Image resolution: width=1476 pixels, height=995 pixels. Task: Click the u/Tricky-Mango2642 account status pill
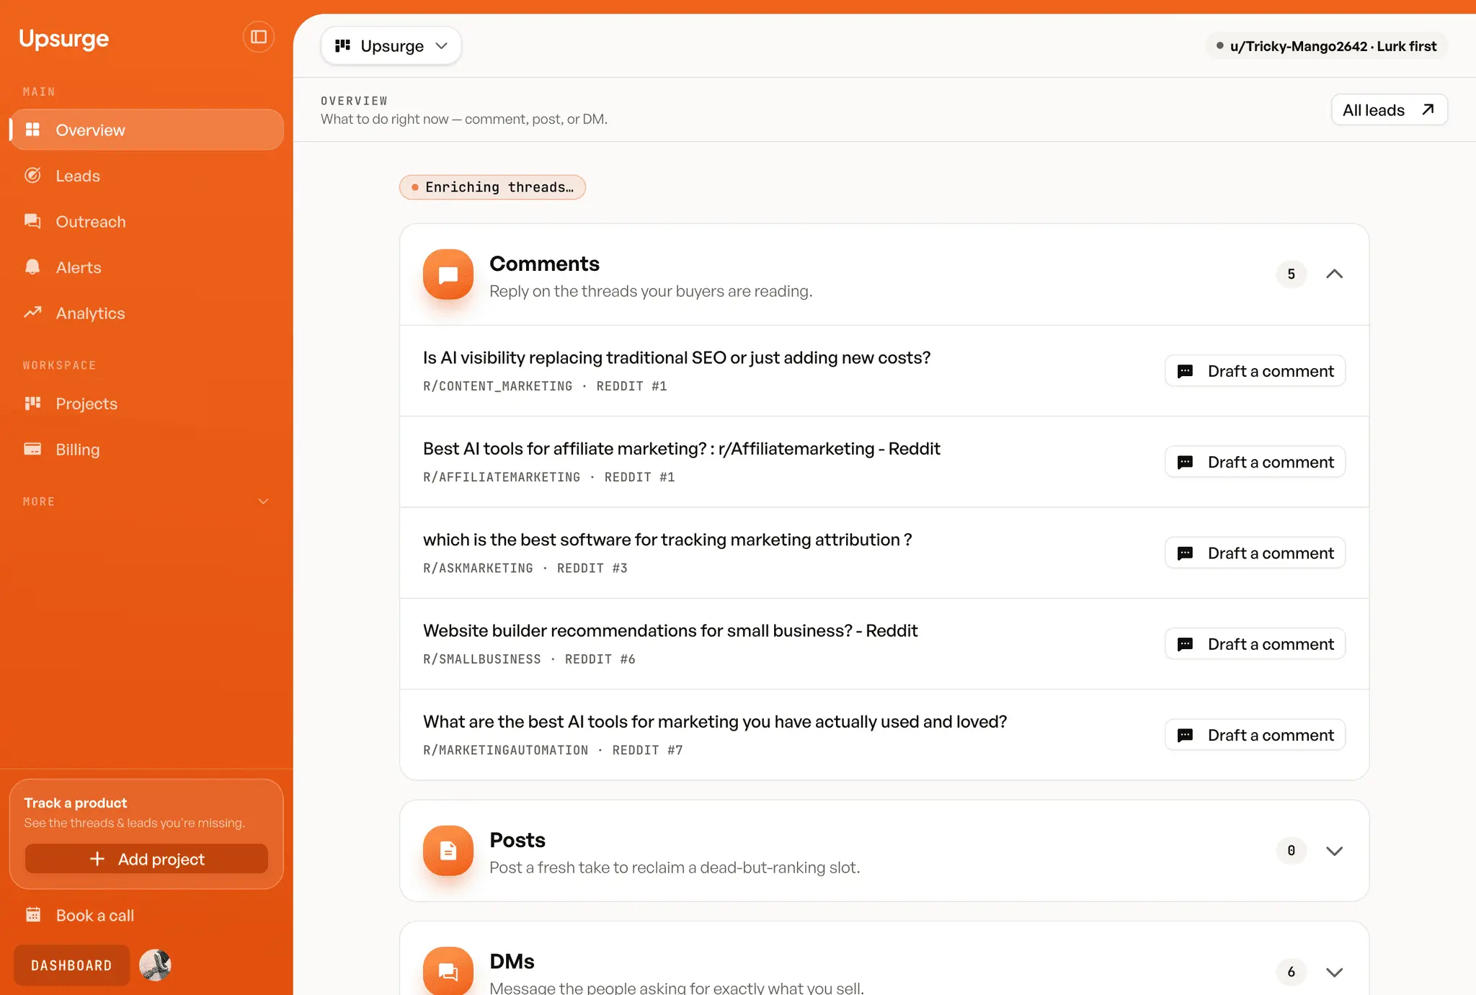(1327, 46)
